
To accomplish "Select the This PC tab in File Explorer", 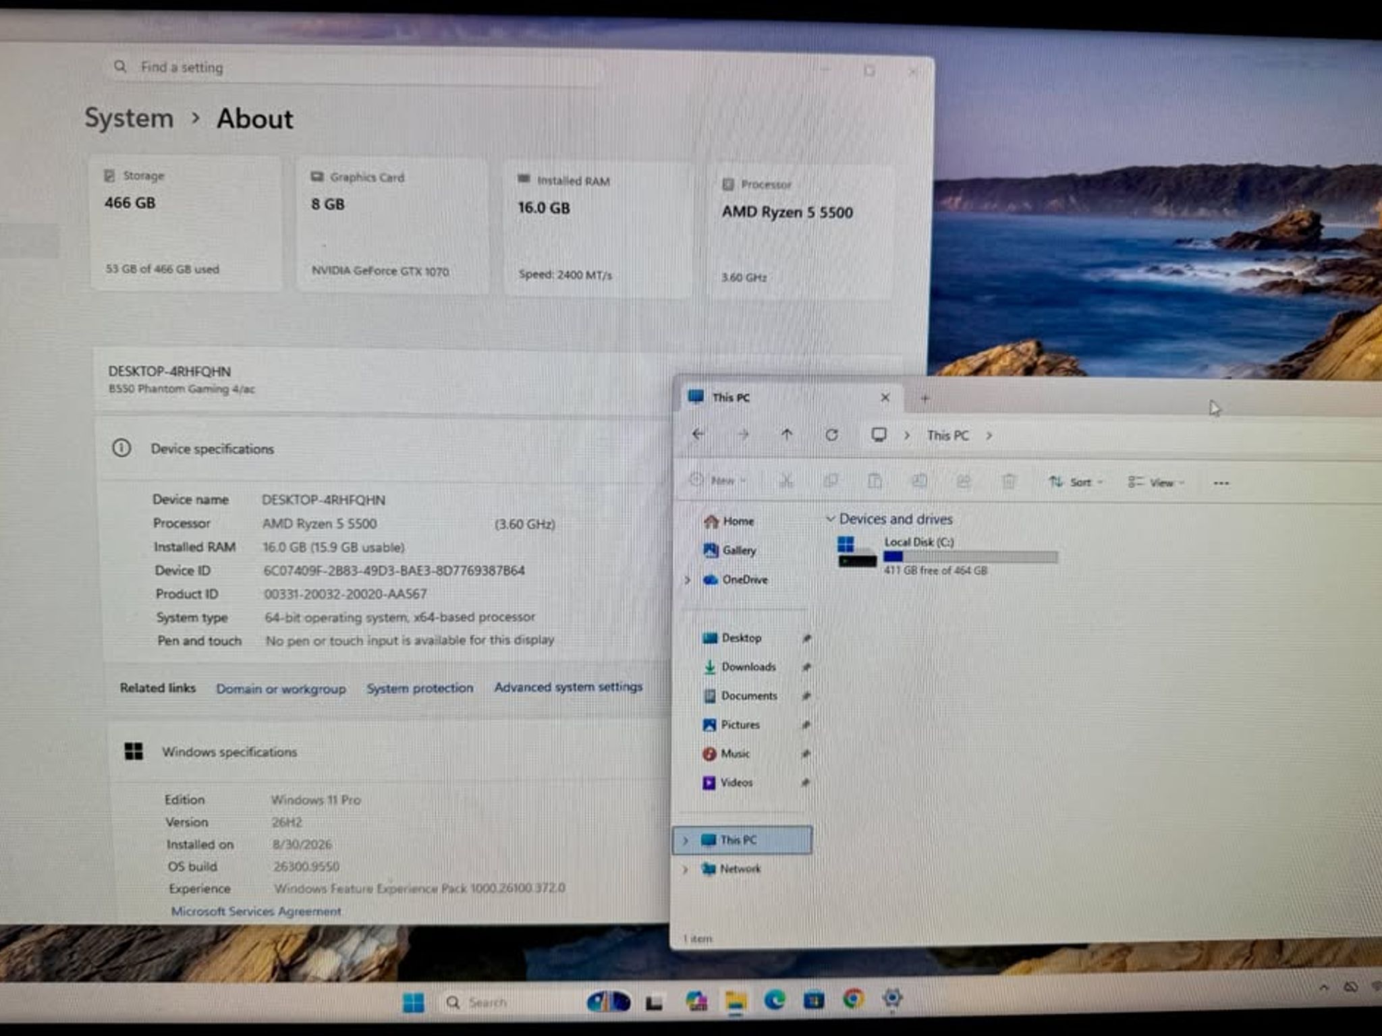I will pos(790,397).
